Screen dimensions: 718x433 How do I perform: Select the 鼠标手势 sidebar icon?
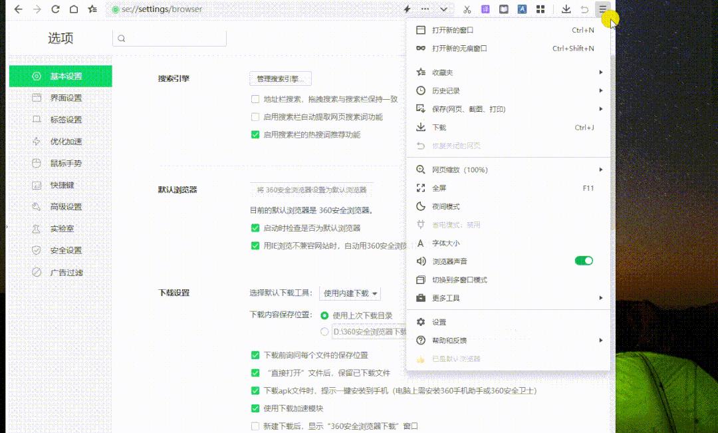click(37, 163)
